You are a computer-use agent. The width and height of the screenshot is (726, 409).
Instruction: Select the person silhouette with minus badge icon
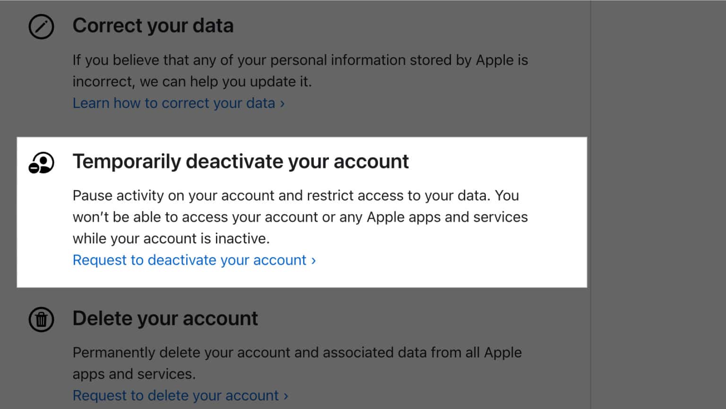pos(41,163)
